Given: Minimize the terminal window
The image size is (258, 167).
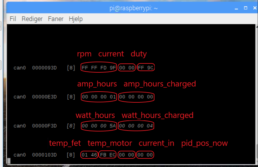Looking at the screenshot, I should point(237,8).
